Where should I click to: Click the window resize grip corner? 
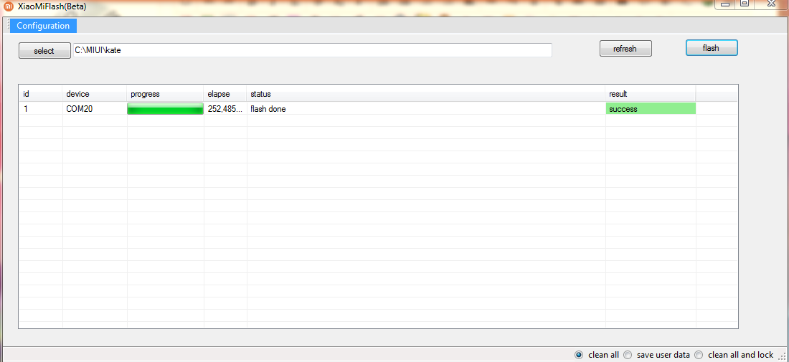(783, 356)
